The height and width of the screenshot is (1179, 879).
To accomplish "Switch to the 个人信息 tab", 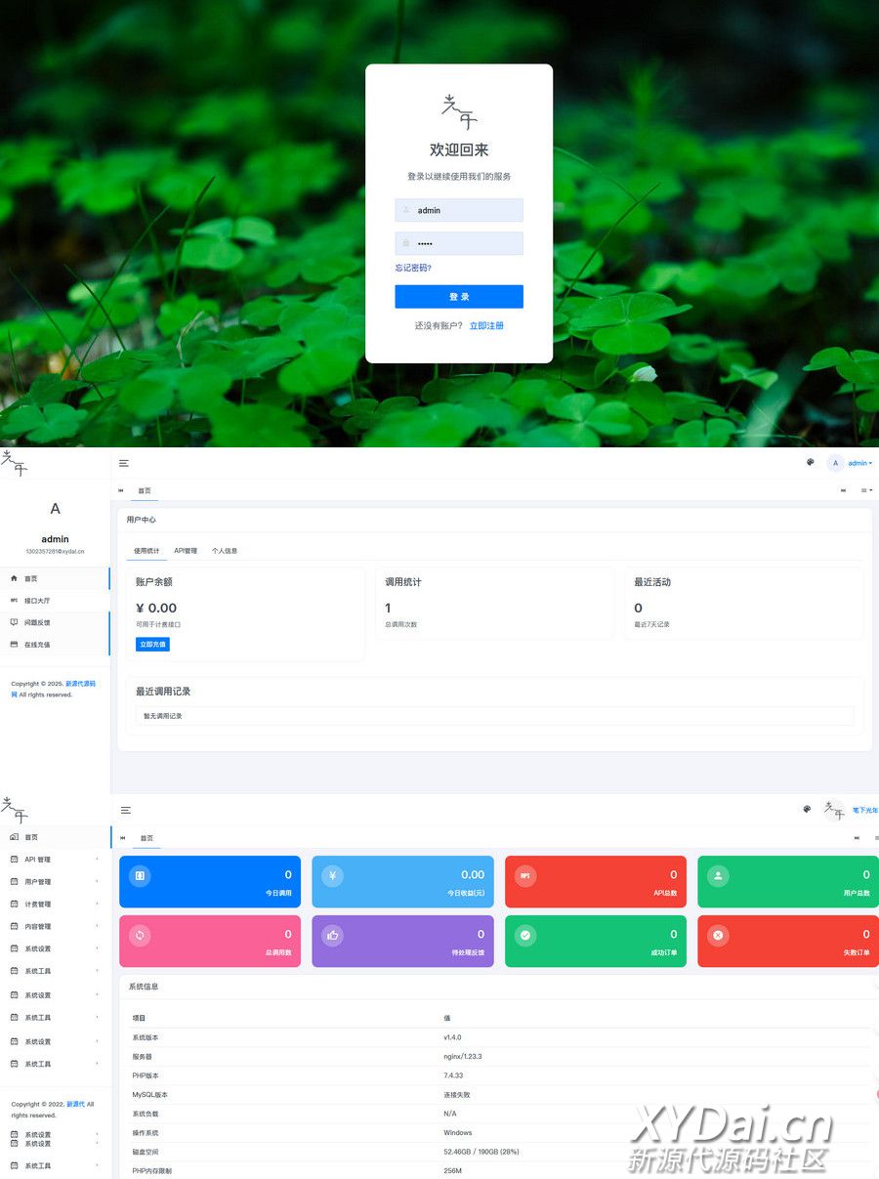I will [225, 551].
